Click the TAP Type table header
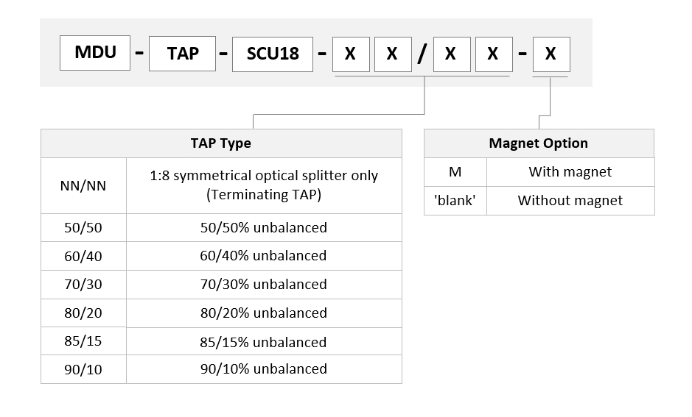 [221, 143]
